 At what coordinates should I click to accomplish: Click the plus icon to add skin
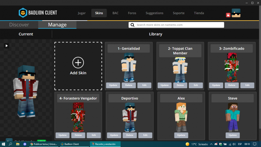(78, 62)
